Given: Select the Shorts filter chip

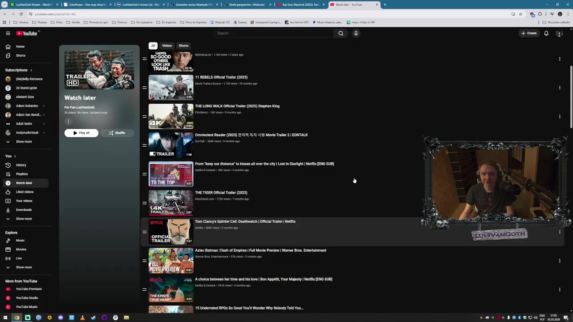Looking at the screenshot, I should point(184,46).
